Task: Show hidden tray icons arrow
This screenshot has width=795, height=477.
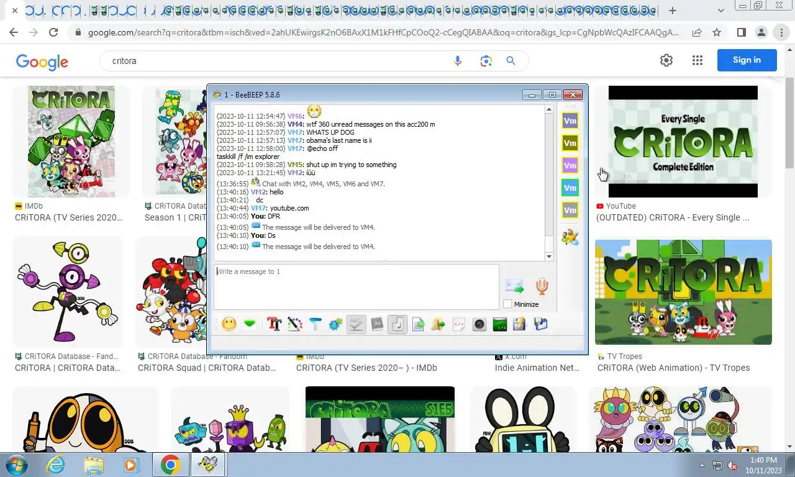Action: (x=702, y=465)
